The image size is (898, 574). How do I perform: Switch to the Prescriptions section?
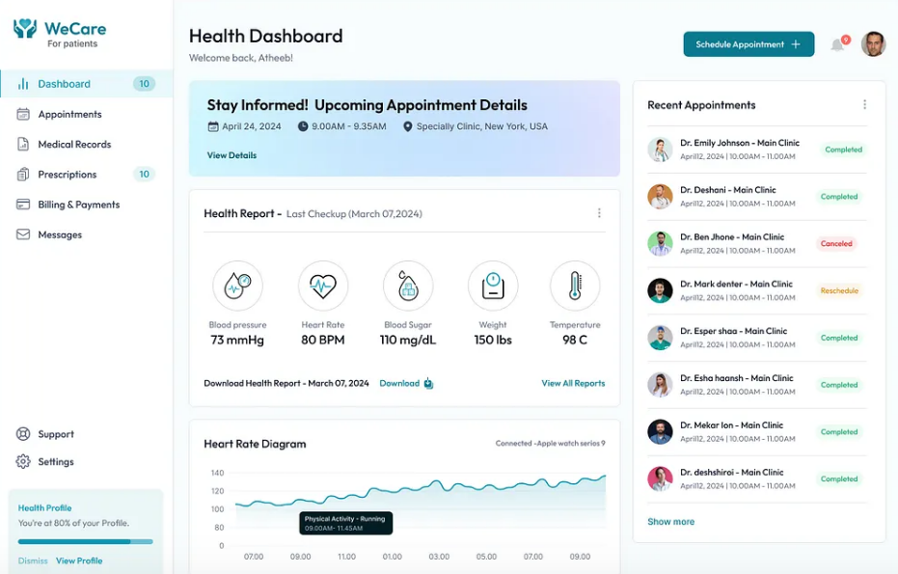pos(66,175)
